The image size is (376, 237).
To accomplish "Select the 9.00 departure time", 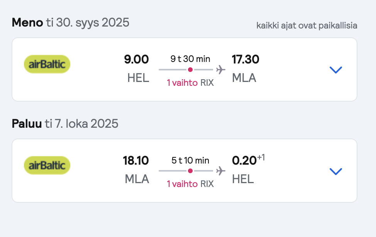I will 136,59.
